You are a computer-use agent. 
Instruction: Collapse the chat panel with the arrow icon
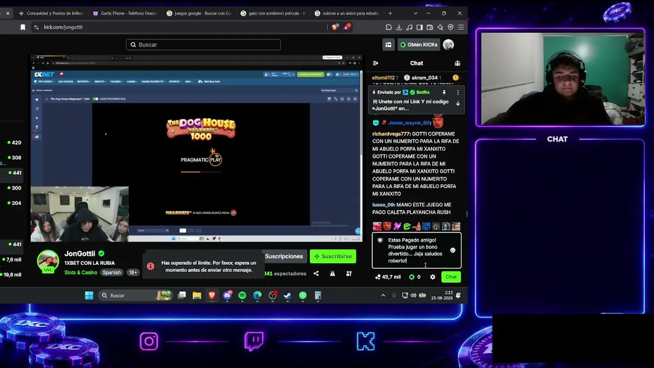click(x=376, y=63)
